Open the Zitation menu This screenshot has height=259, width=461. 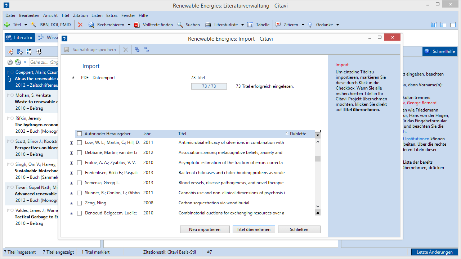pyautogui.click(x=80, y=15)
